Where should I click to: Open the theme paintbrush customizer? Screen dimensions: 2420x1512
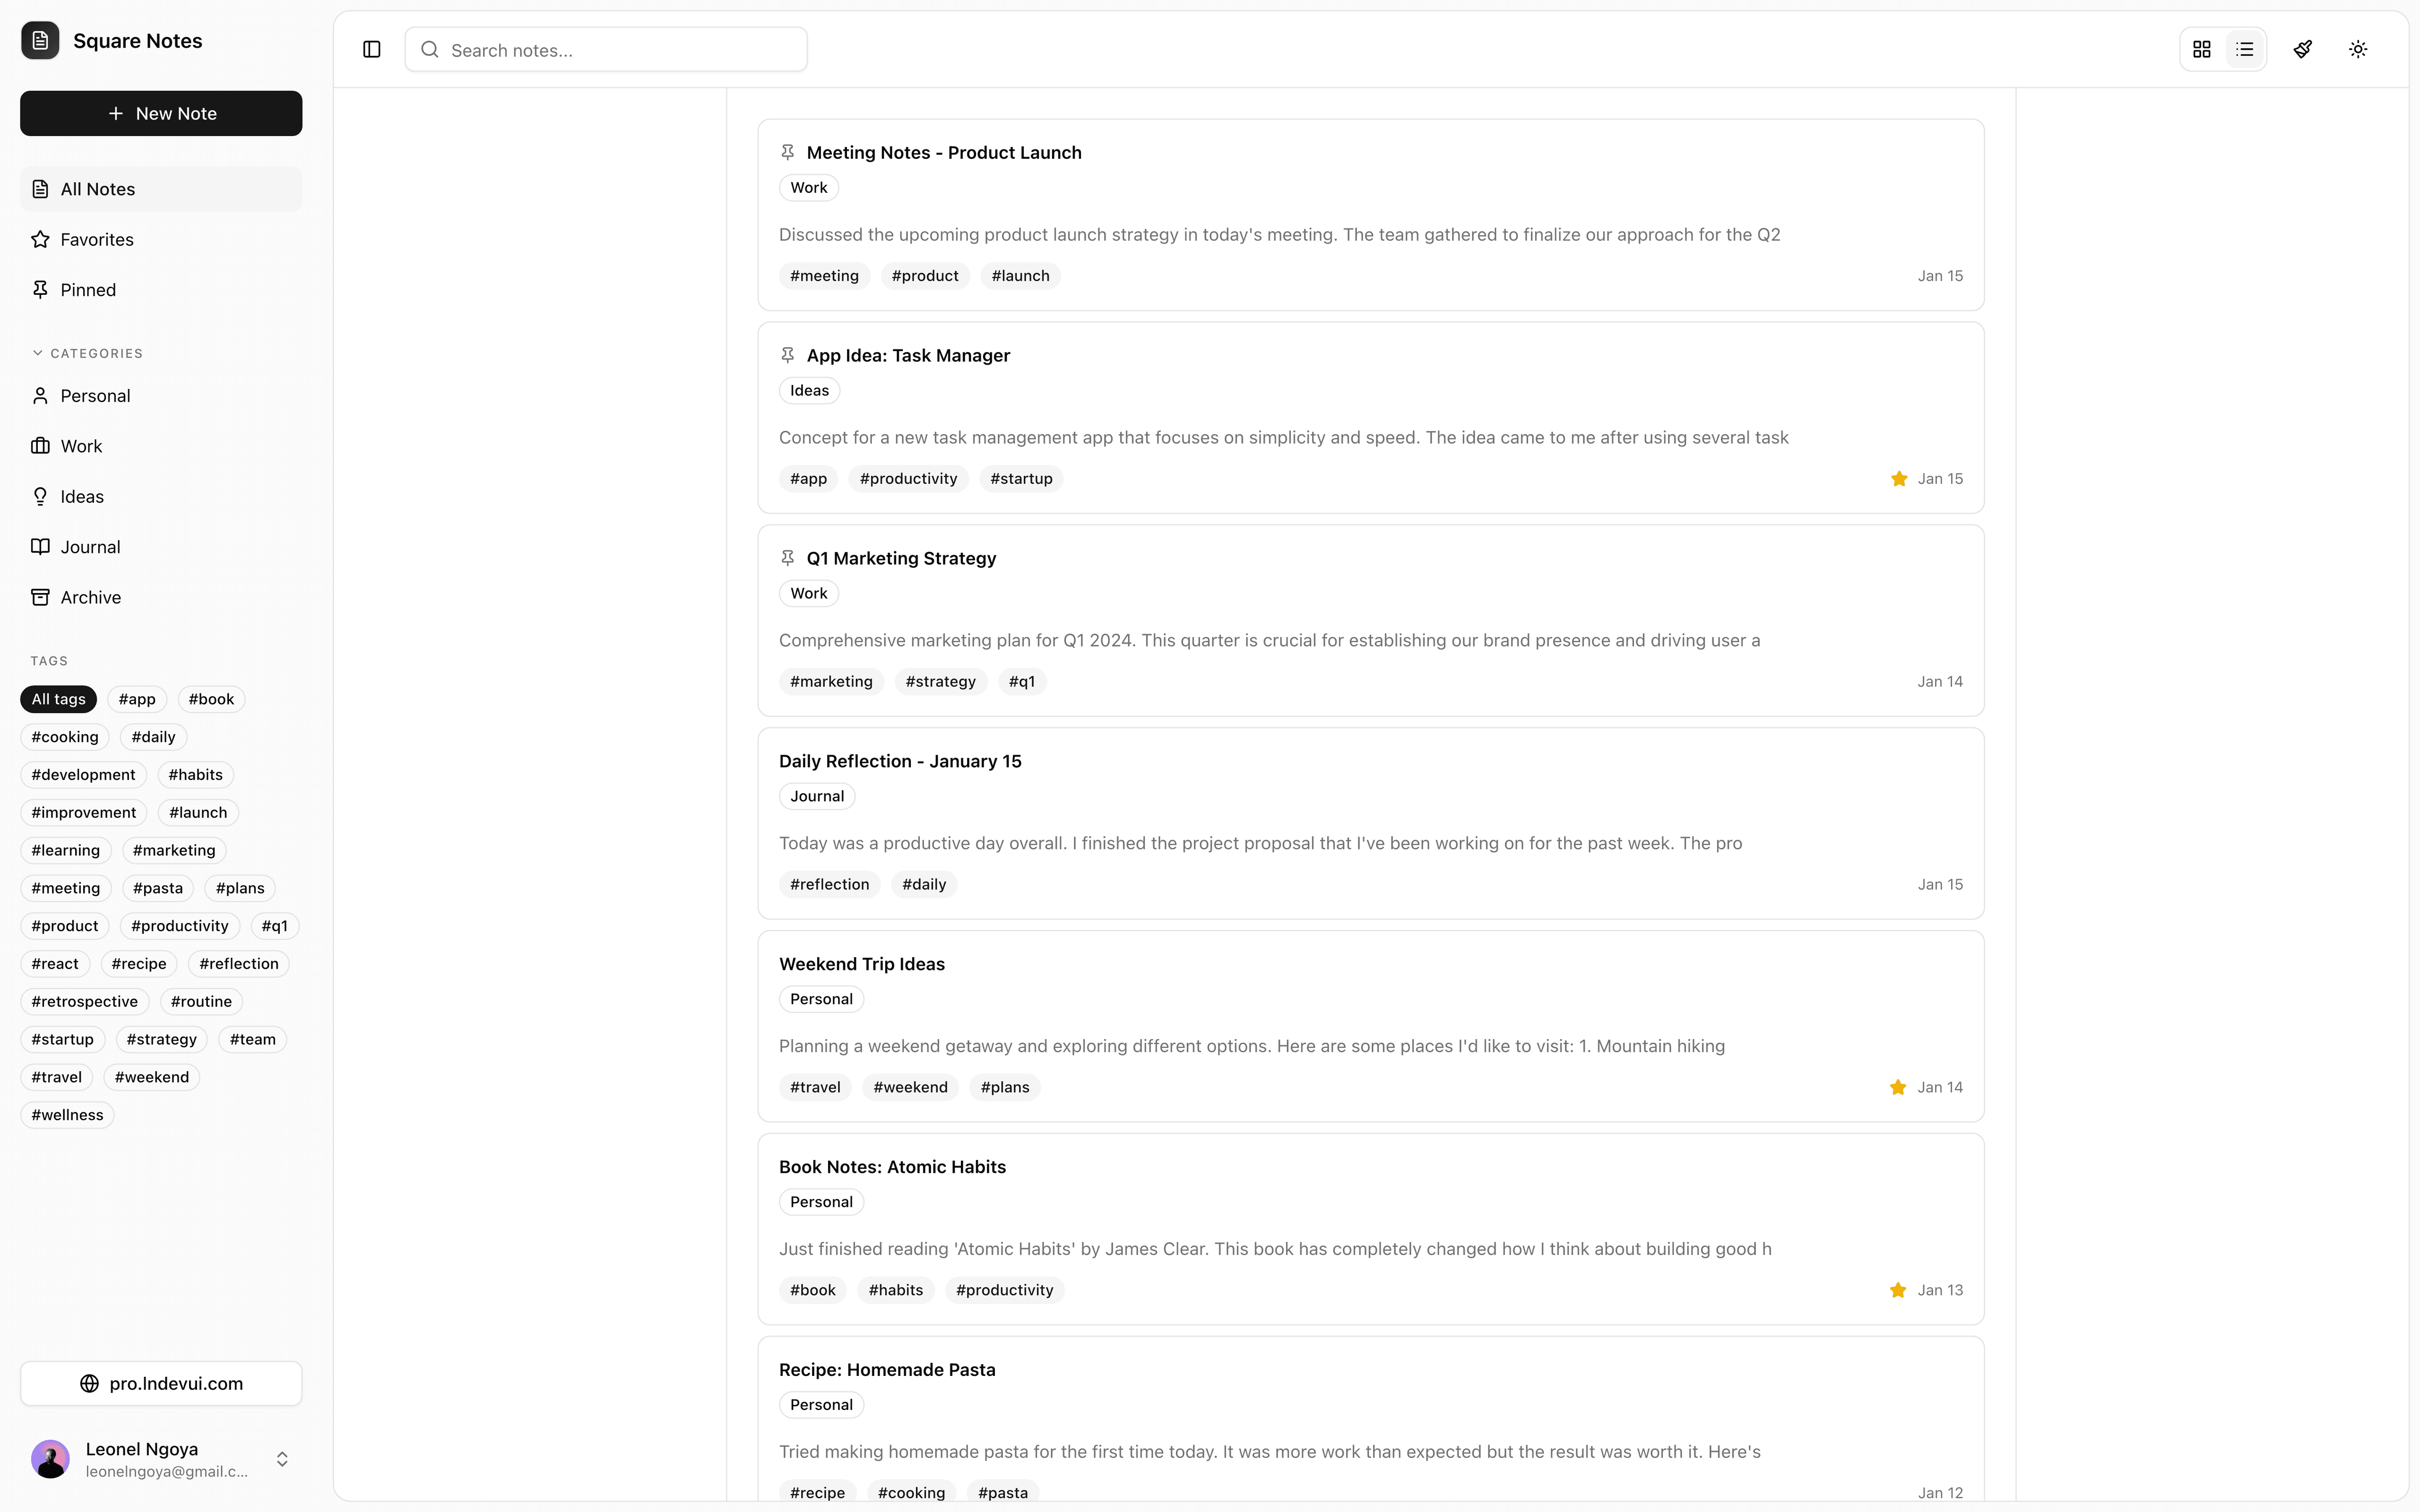2303,49
